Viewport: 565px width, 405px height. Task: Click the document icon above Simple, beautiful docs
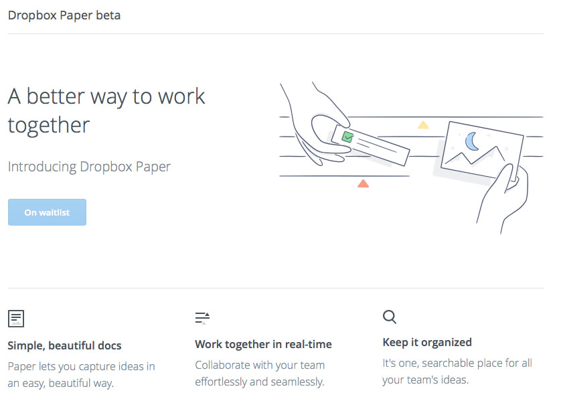[x=16, y=319]
